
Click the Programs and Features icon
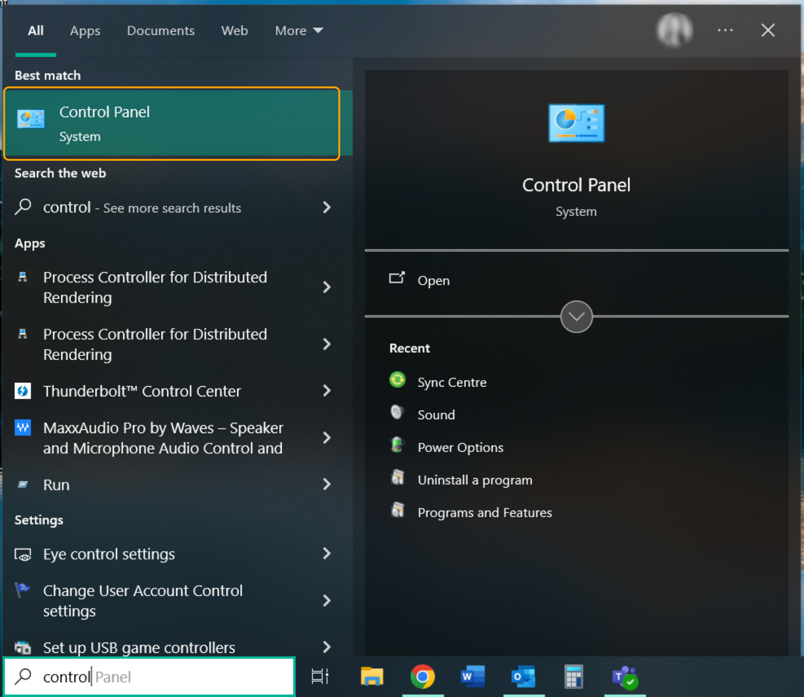[x=398, y=510]
